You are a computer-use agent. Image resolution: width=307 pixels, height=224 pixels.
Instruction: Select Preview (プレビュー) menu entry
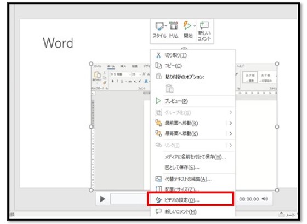tap(192, 101)
